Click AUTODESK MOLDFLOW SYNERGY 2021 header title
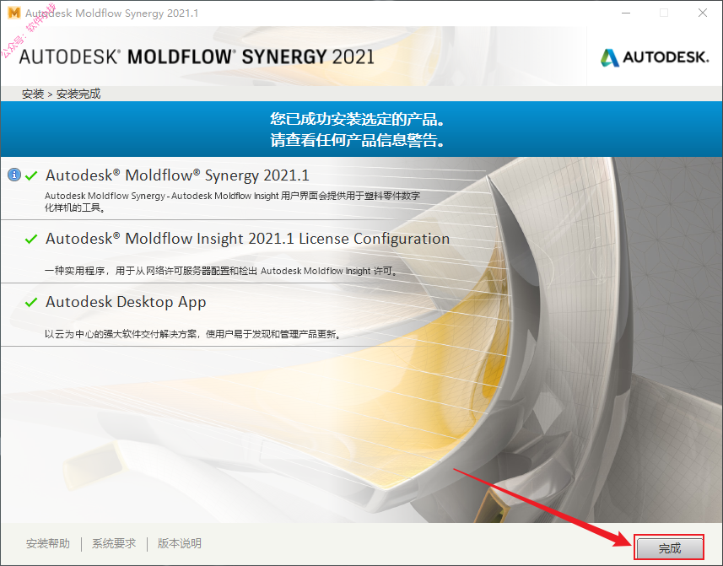Image resolution: width=723 pixels, height=566 pixels. click(x=197, y=57)
